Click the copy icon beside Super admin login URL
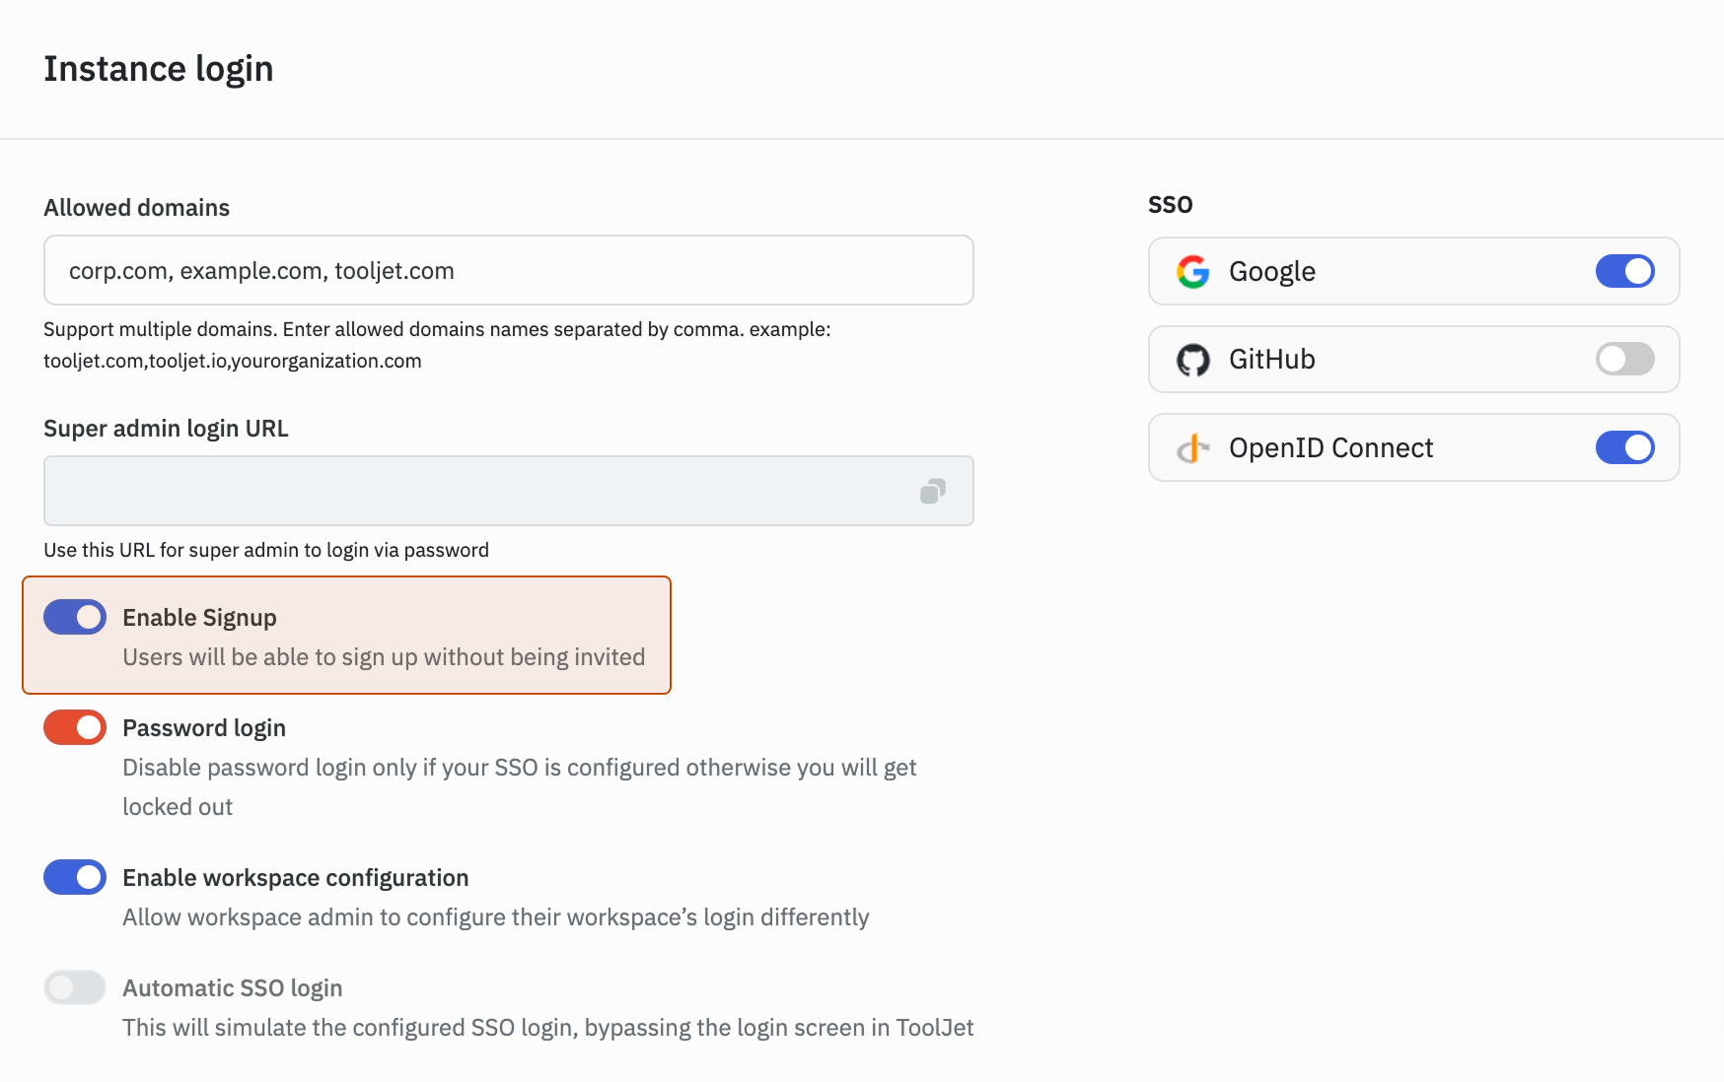The image size is (1724, 1082). (x=934, y=490)
